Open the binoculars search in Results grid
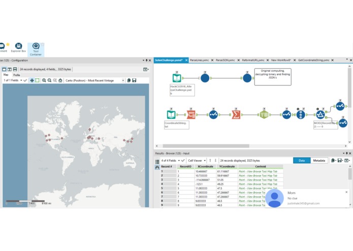The height and width of the screenshot is (251, 353). (157, 167)
